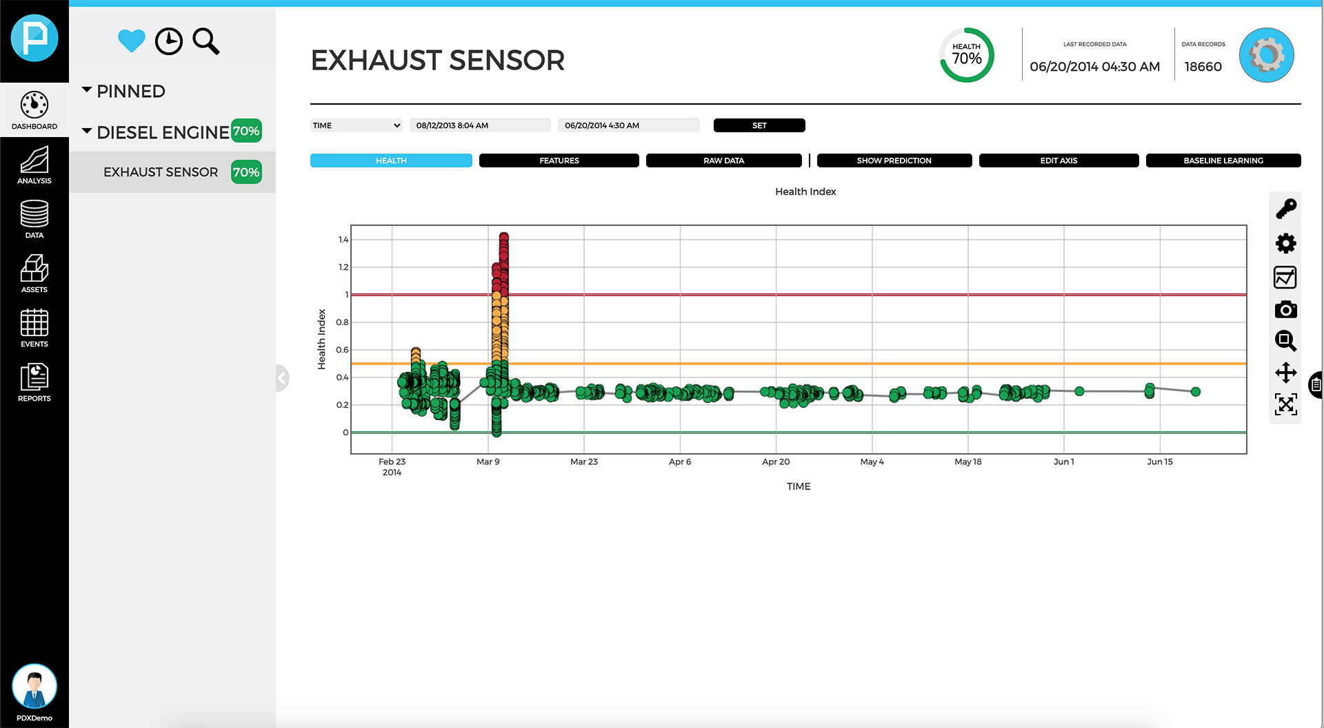Screen dimensions: 1324x728
Task: Click the start date input field
Action: coord(480,125)
